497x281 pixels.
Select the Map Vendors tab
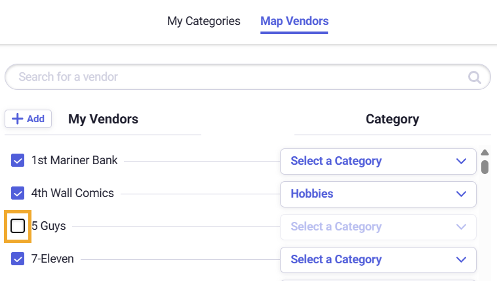(x=294, y=21)
